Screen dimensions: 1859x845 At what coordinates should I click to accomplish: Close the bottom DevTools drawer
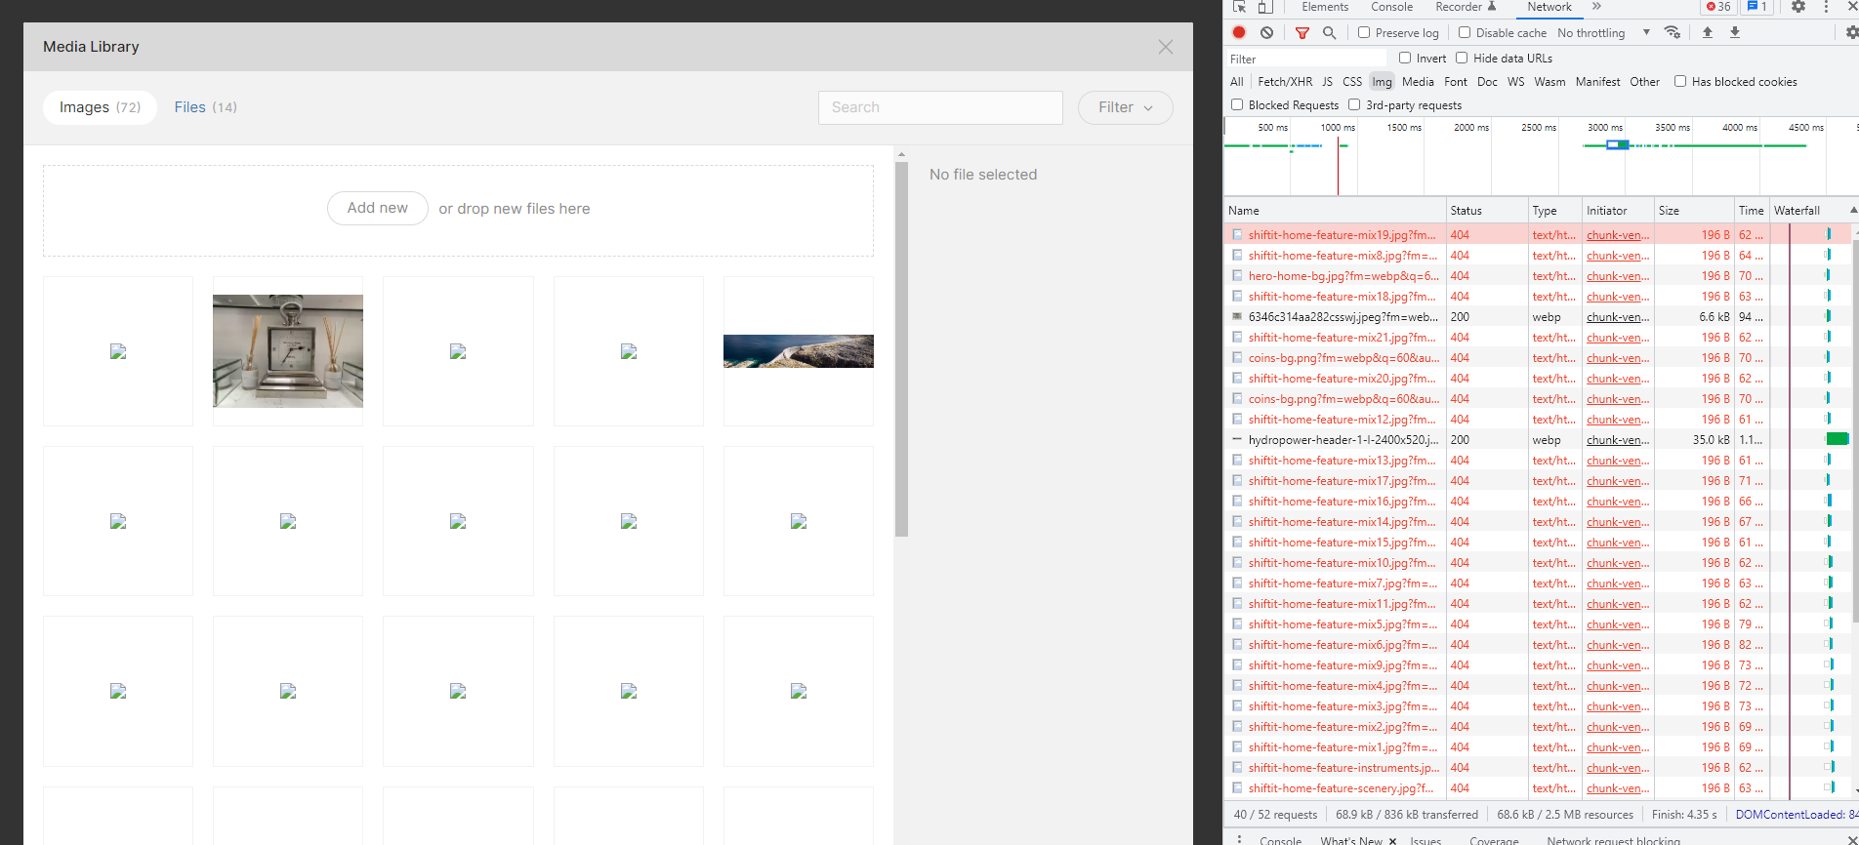1852,840
